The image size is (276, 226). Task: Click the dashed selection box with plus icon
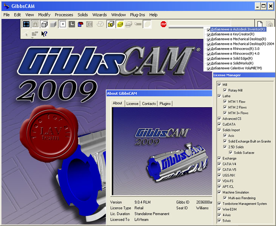[62, 24]
